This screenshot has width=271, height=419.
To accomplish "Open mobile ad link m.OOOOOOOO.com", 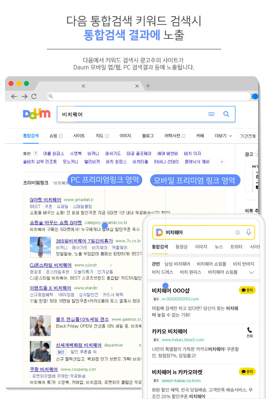I will point(180,299).
